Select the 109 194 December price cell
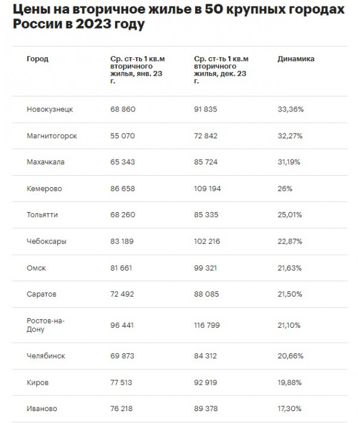Viewport: 358px width, 423px height. tap(209, 189)
